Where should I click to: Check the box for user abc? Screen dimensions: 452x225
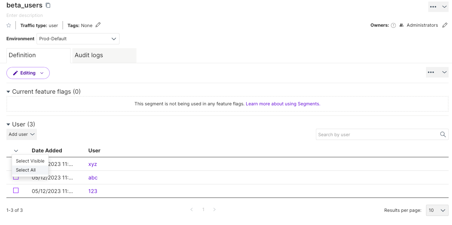(16, 178)
